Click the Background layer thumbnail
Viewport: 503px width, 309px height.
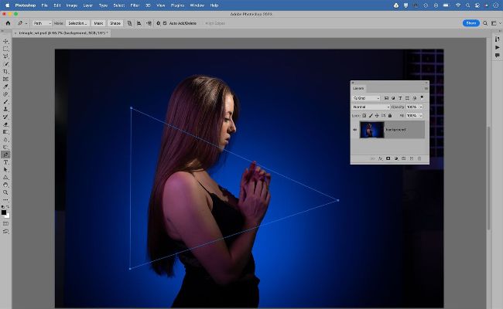[372, 130]
